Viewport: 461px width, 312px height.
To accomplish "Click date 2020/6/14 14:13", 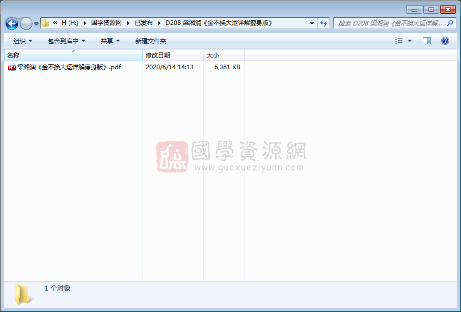I will (x=170, y=67).
